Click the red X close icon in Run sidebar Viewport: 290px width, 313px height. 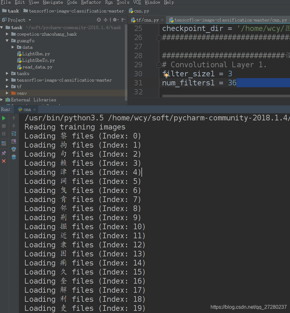tap(3, 161)
